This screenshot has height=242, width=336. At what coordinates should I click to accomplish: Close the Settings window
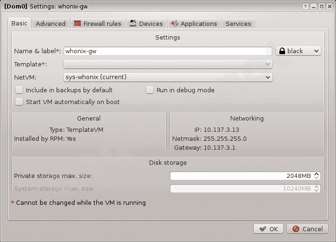330,7
